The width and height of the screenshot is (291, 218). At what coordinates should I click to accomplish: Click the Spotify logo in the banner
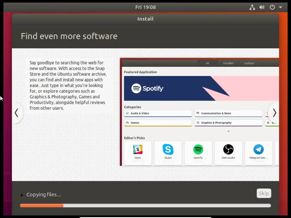pyautogui.click(x=147, y=89)
